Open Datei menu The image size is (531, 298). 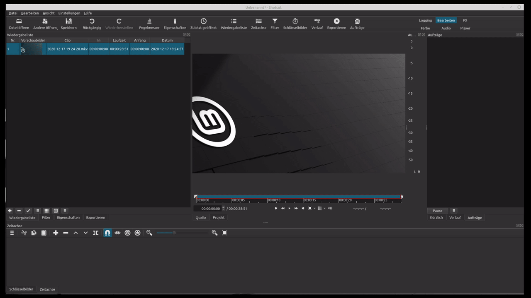(x=13, y=13)
